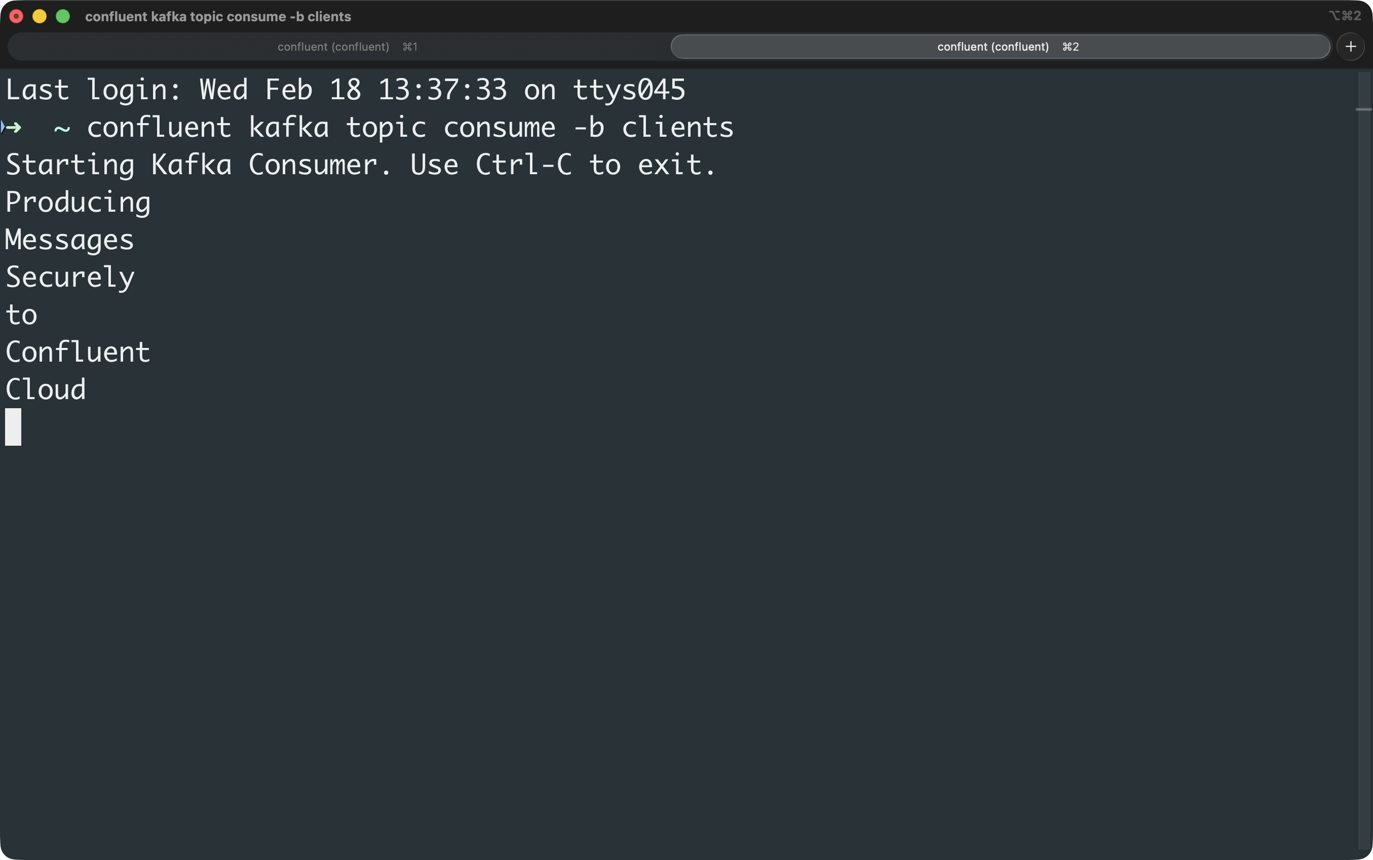Switch to the first confluent (confluent) tab
Image resolution: width=1373 pixels, height=860 pixels.
click(x=333, y=47)
